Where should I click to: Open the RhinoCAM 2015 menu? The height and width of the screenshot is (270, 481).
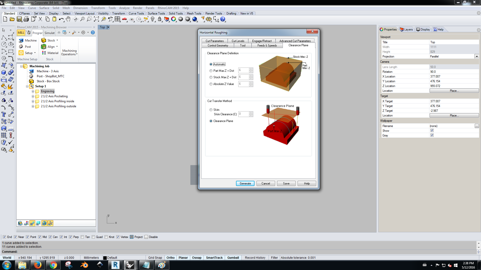tap(168, 8)
